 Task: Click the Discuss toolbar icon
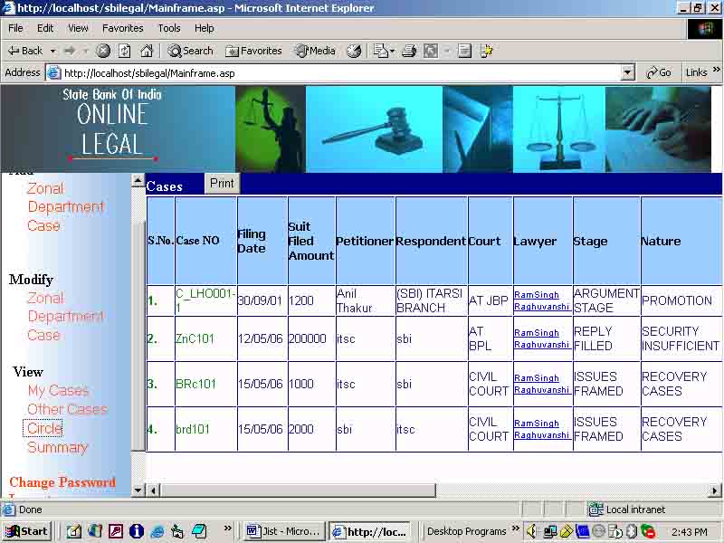pos(464,51)
